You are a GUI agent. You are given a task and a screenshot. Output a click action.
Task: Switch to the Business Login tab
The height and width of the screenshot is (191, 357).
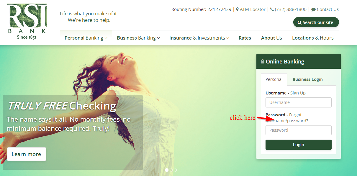[x=307, y=79]
